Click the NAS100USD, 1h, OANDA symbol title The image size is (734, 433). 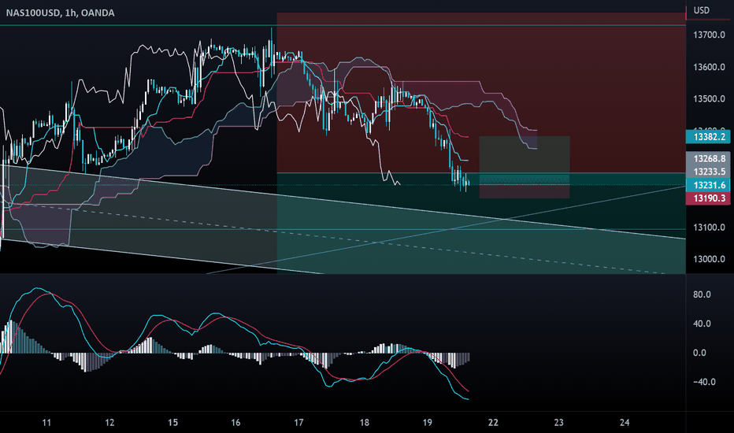60,13
